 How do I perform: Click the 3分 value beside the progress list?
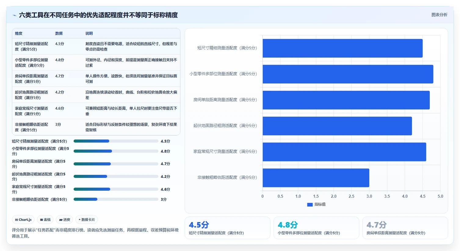(x=164, y=200)
